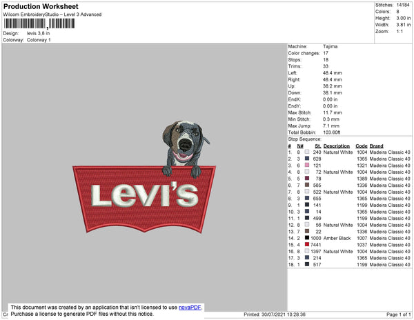This screenshot has width=414, height=320.
Task: Click the Height value 3.00 in
Action: pos(403,18)
